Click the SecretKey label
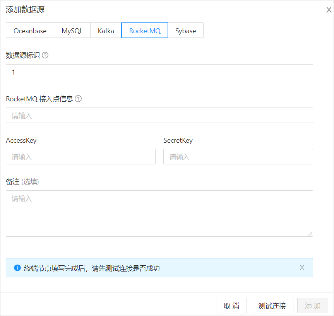The width and height of the screenshot is (334, 316). pos(178,140)
